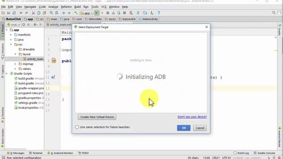
Task: Click the project panel gear settings icon
Action: (x=35, y=25)
